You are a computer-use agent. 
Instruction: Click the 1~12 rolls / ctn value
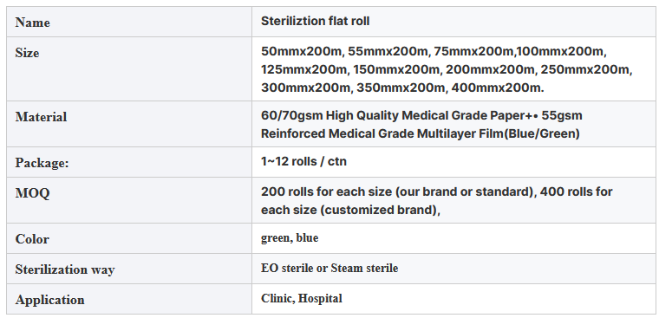click(x=303, y=161)
